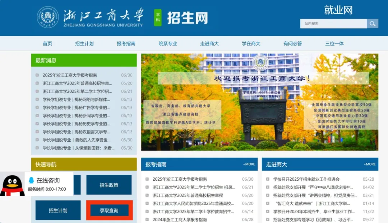Open 学校召开2024年本科招生、毕业生就业工作...
This screenshot has width=388, height=223.
click(x=314, y=212)
